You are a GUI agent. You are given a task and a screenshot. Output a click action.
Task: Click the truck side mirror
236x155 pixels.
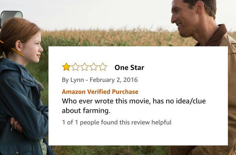[x=11, y=17]
